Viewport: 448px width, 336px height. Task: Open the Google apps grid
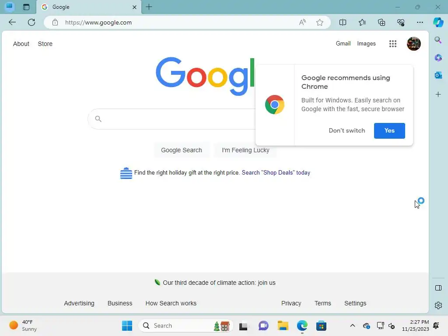[393, 44]
